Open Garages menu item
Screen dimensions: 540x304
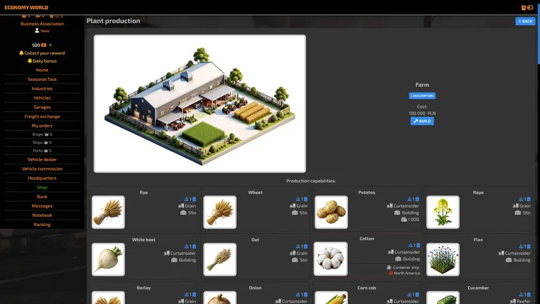coord(42,107)
